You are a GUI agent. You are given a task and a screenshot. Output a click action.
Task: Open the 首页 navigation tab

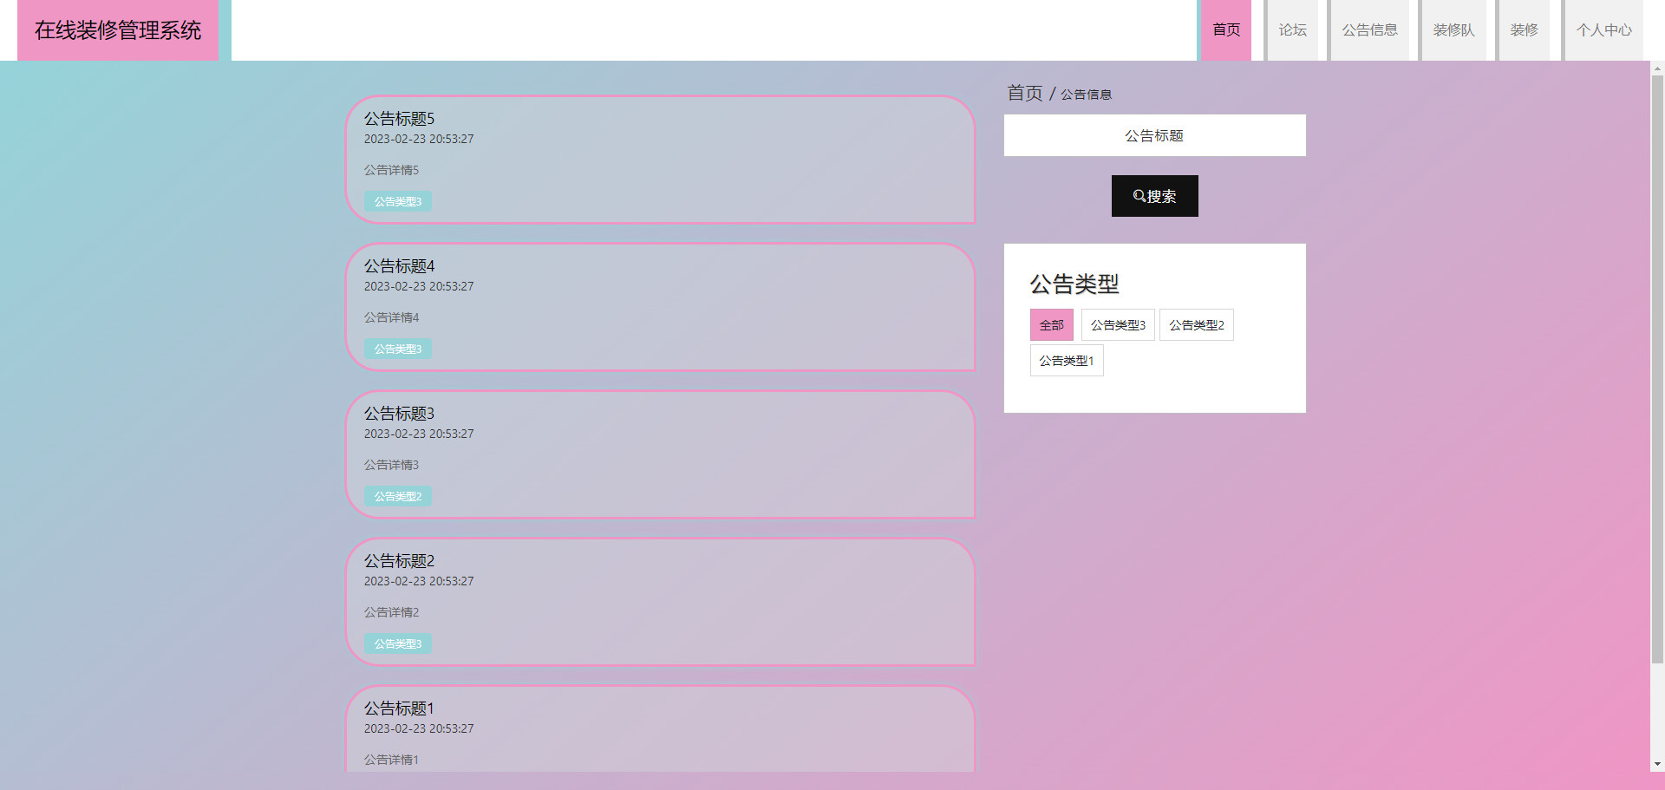tap(1226, 30)
